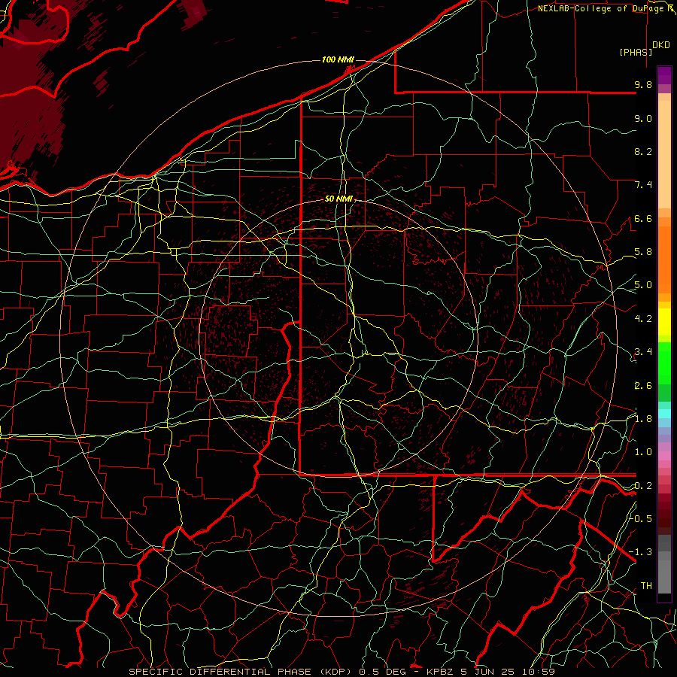
Task: Click the 4.2 scale value
Action: click(643, 319)
